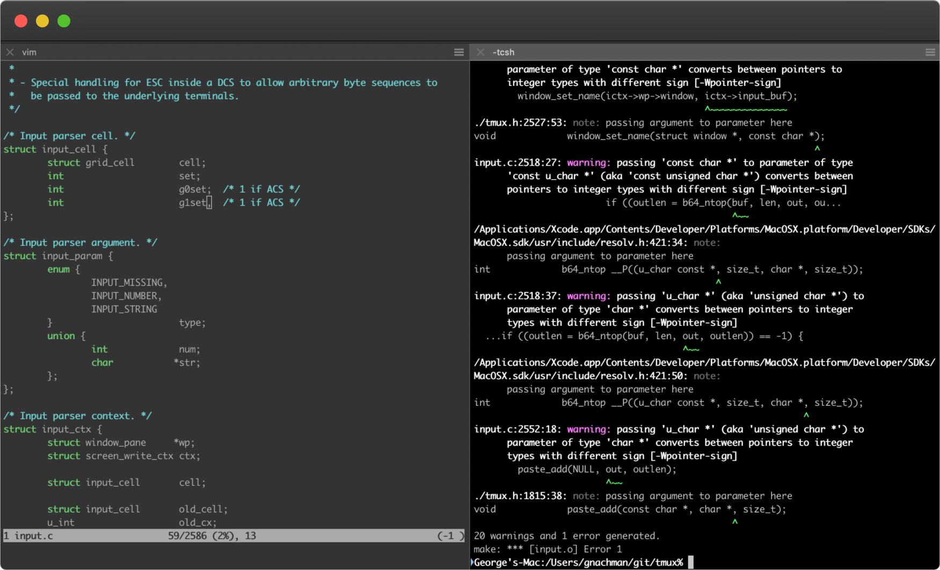Click the 'INPUT_NUMBER,' enum value
This screenshot has width=940, height=570.
[126, 296]
